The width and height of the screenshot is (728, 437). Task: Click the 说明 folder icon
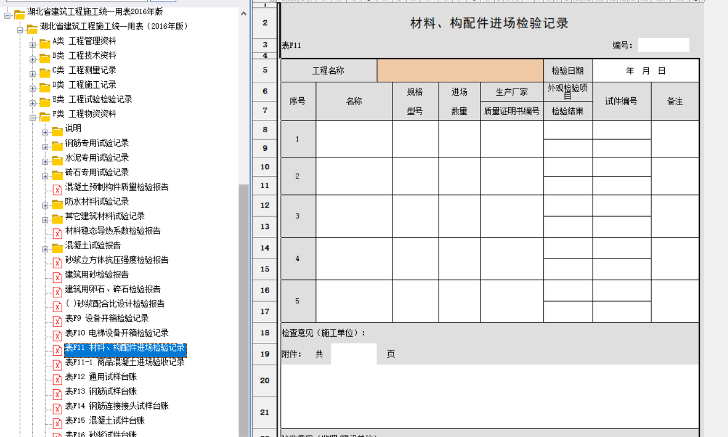pos(57,131)
